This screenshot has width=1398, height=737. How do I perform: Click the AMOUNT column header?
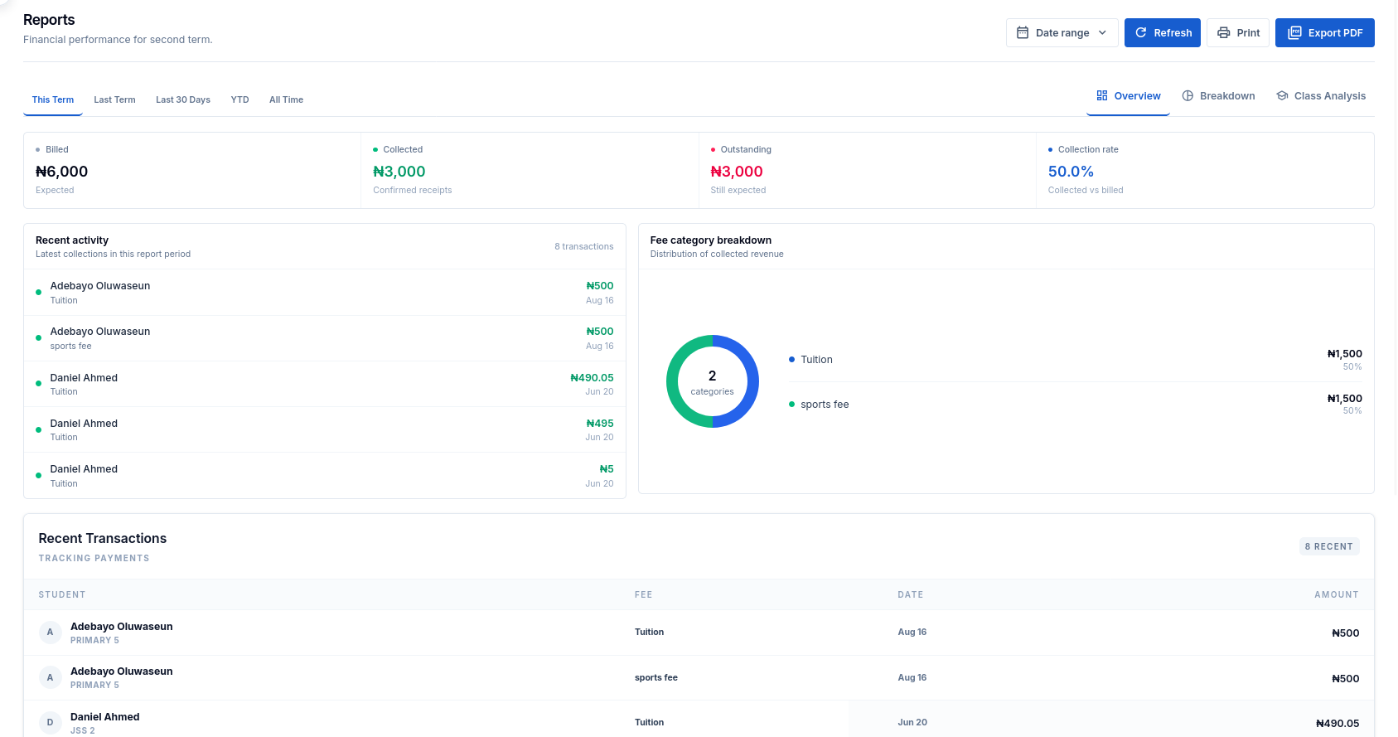(1337, 595)
